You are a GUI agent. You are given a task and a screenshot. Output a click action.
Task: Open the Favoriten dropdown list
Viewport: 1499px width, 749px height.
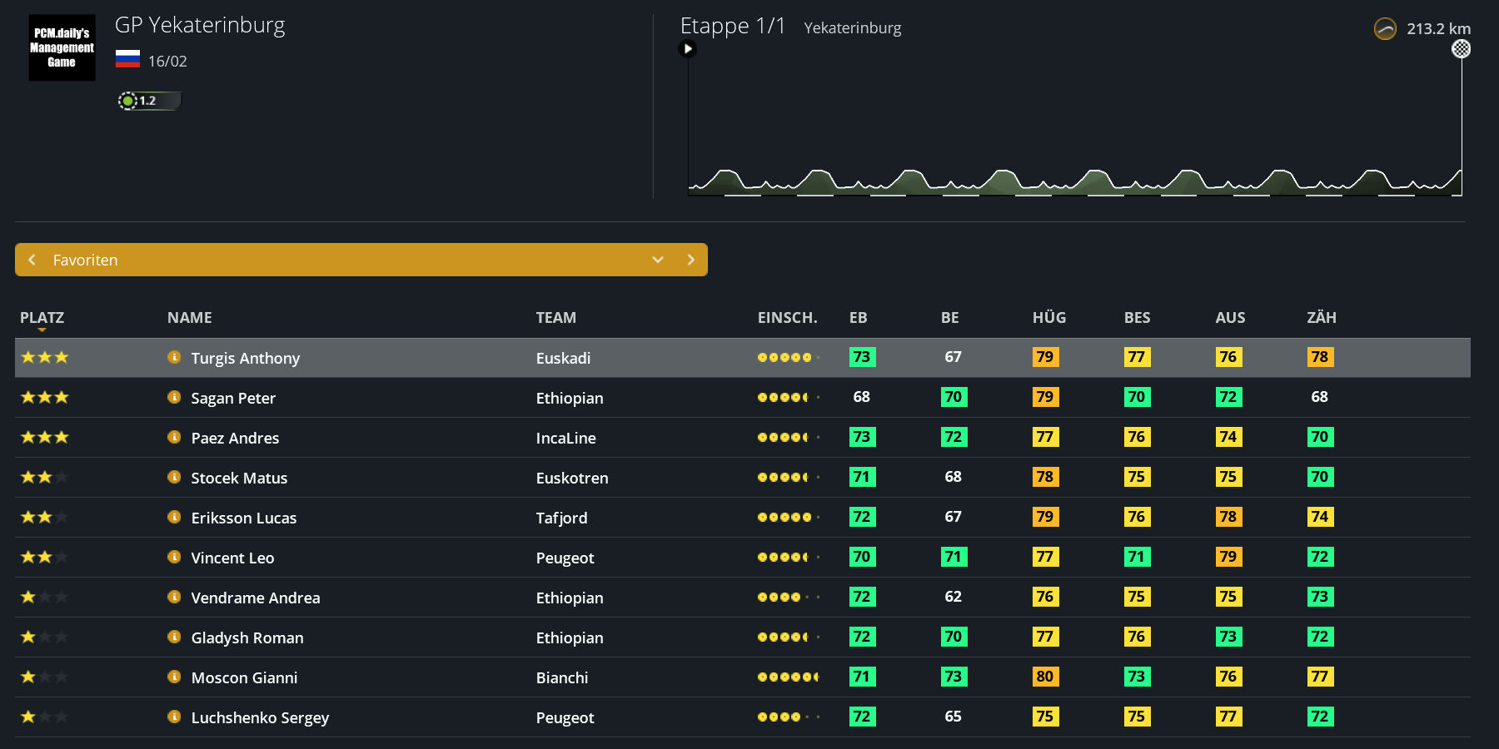pos(657,260)
